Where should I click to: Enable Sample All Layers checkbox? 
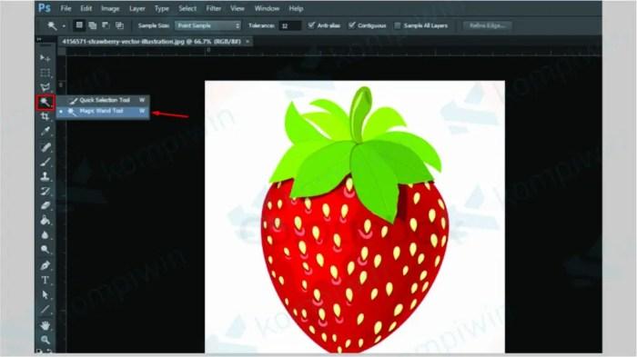398,25
